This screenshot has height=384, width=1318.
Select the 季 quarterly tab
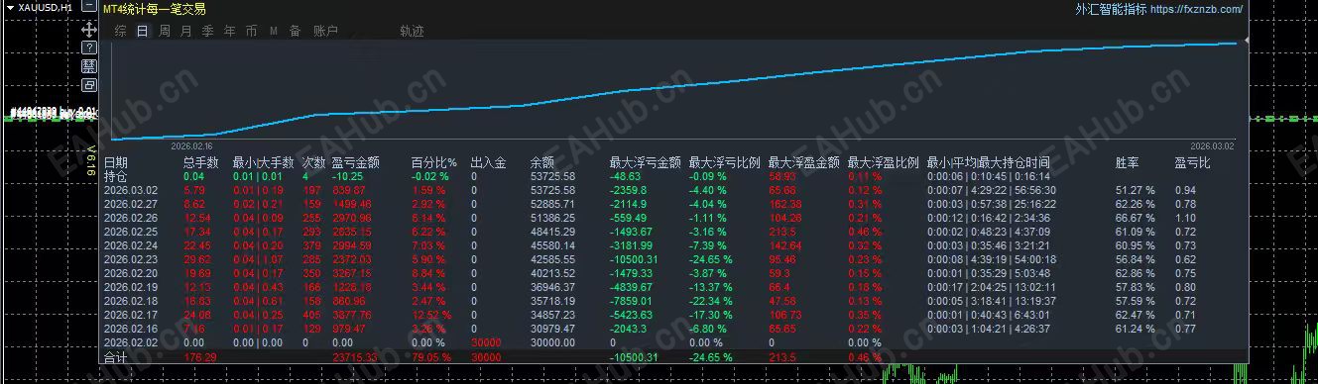tap(208, 31)
